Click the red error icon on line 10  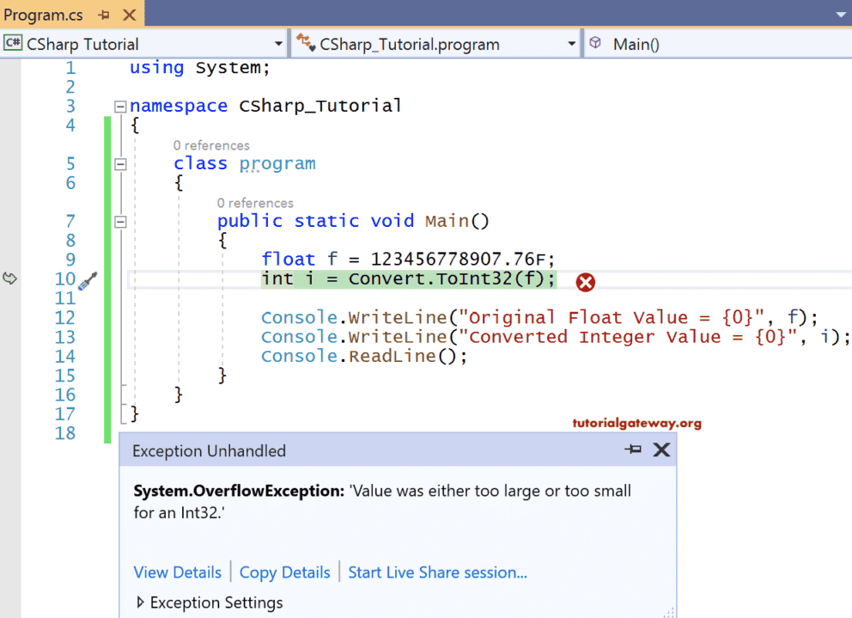pyautogui.click(x=585, y=282)
